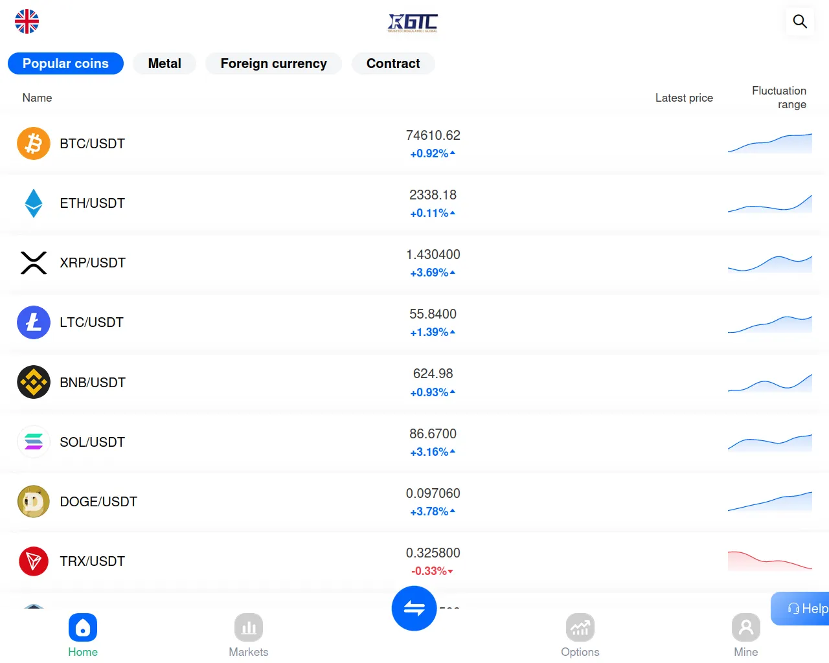Image resolution: width=829 pixels, height=663 pixels.
Task: Tap the Home icon in bottom bar
Action: coord(83,627)
